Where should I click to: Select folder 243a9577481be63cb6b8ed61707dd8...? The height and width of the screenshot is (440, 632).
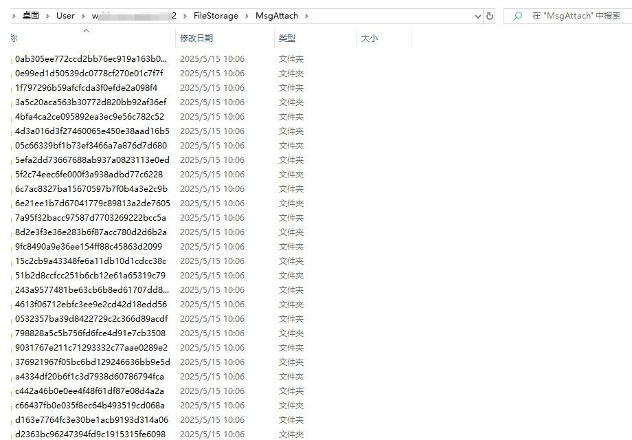pos(92,290)
